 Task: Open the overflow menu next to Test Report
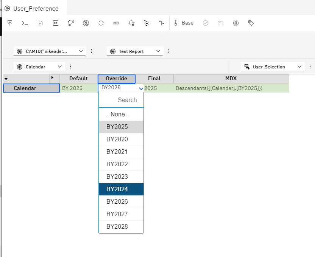pyautogui.click(x=168, y=51)
